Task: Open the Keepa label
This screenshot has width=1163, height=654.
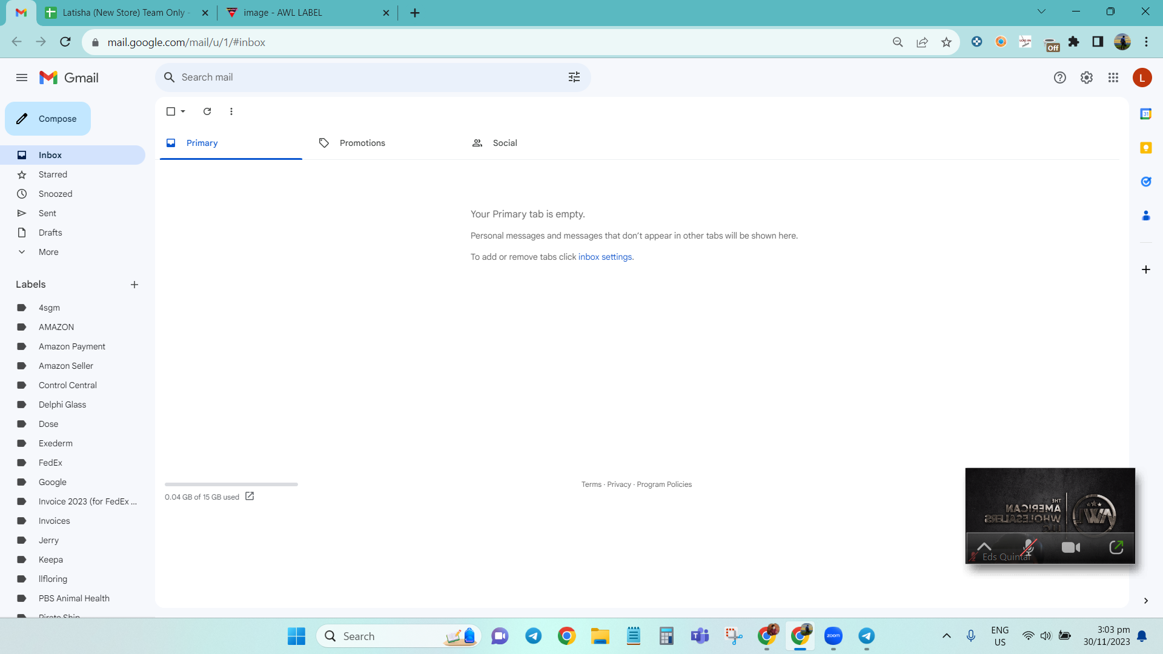Action: [73, 560]
